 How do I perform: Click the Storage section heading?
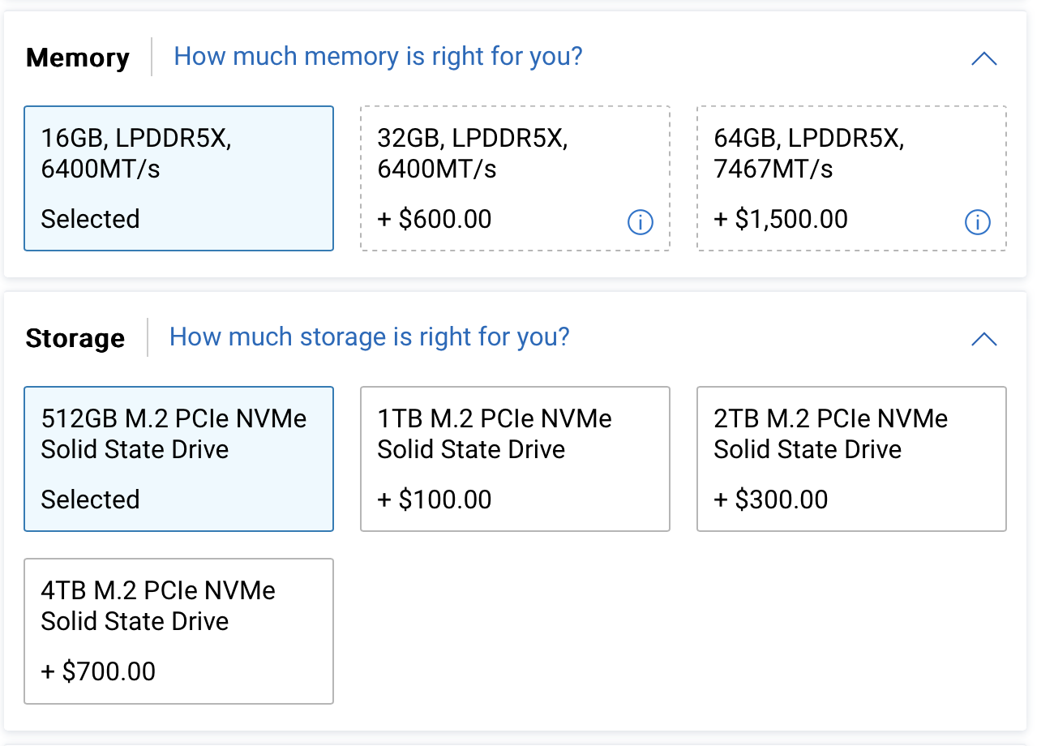click(x=75, y=338)
